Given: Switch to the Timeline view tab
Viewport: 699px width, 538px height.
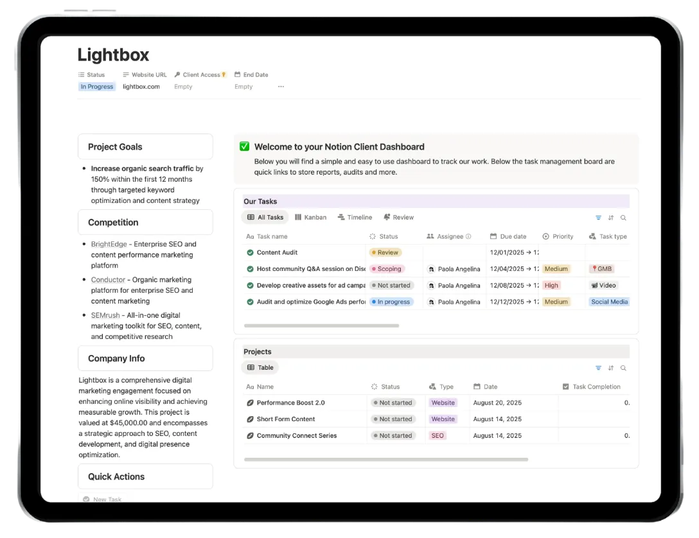Looking at the screenshot, I should click(x=355, y=218).
